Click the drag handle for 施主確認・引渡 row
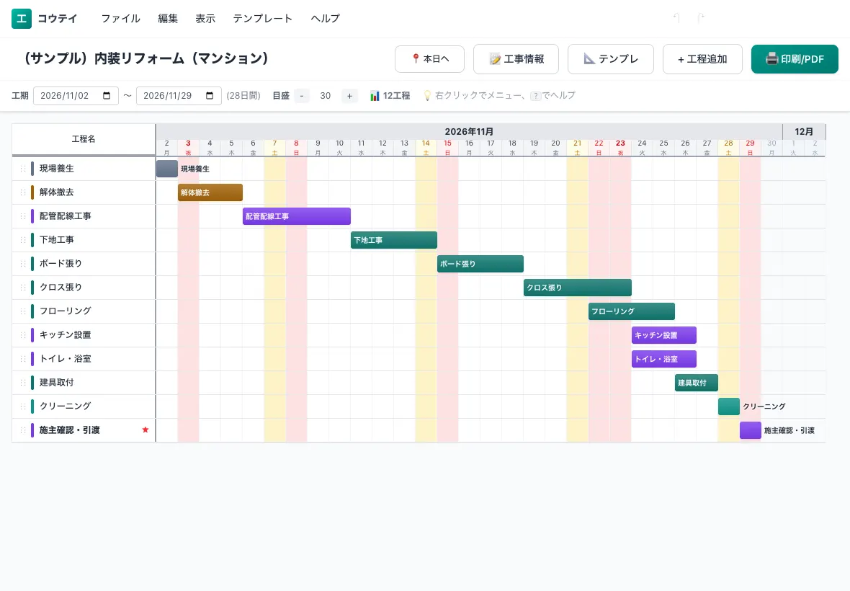Image resolution: width=850 pixels, height=591 pixels. click(23, 430)
